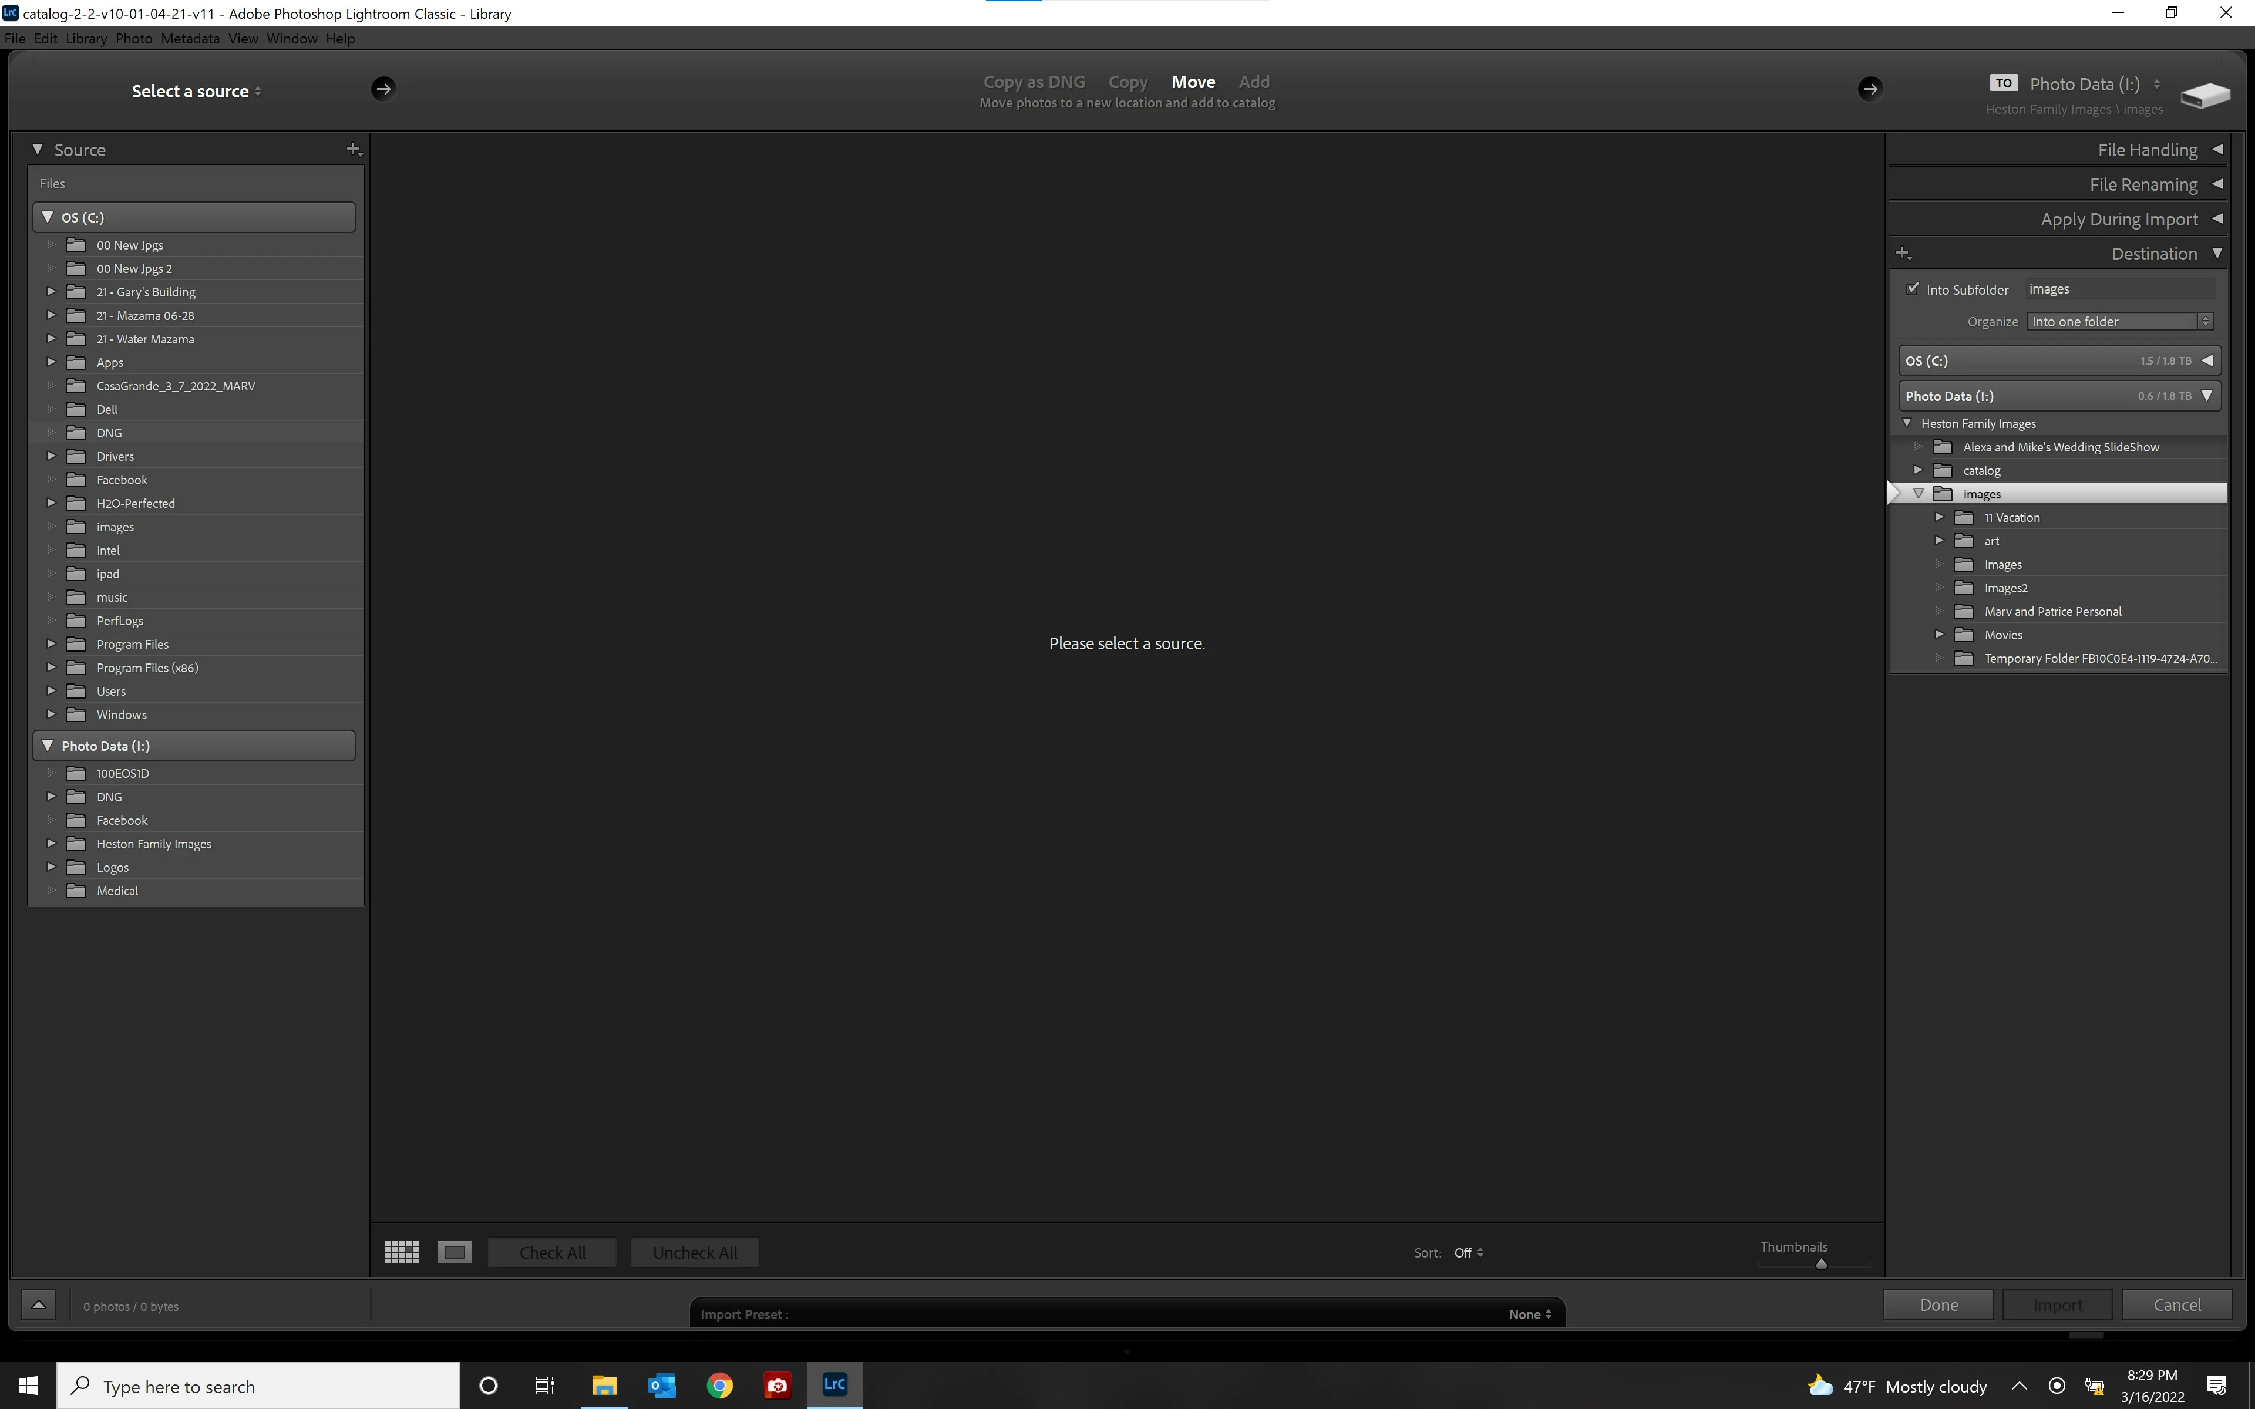
Task: Switch to loupe view icon
Action: [x=455, y=1252]
